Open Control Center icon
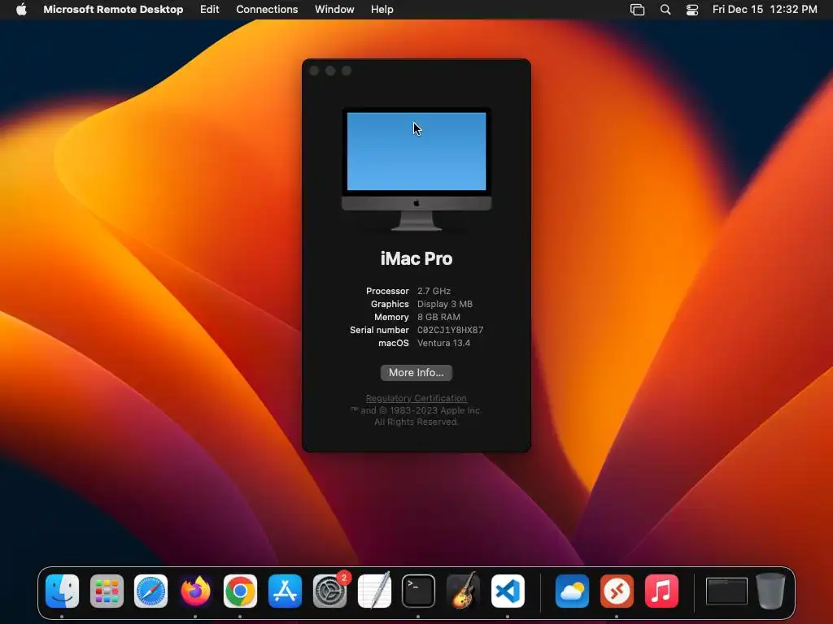 692,10
